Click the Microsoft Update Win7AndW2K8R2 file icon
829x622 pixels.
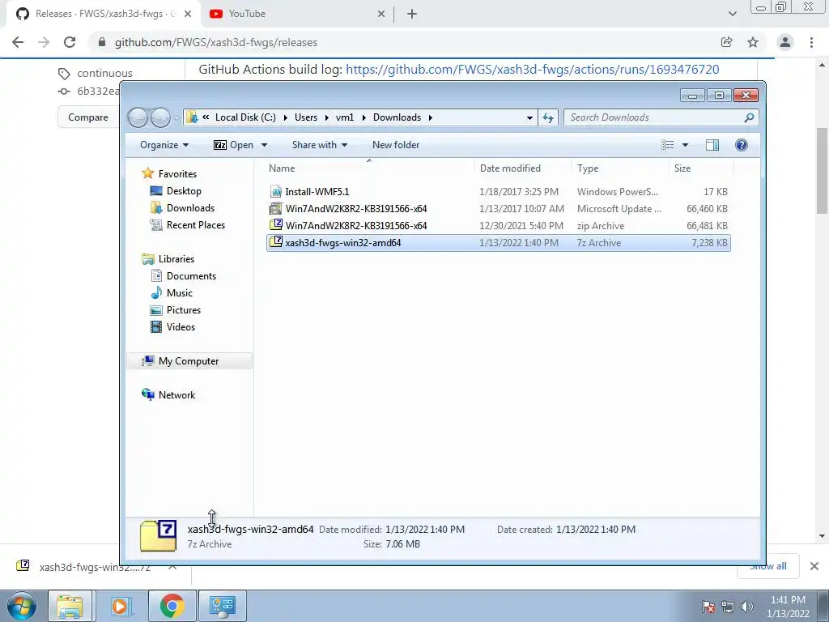(275, 208)
